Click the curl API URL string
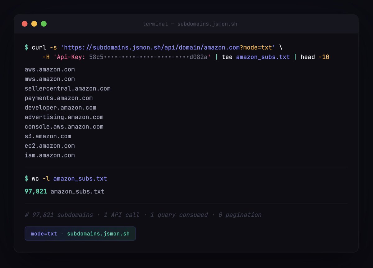 click(168, 47)
